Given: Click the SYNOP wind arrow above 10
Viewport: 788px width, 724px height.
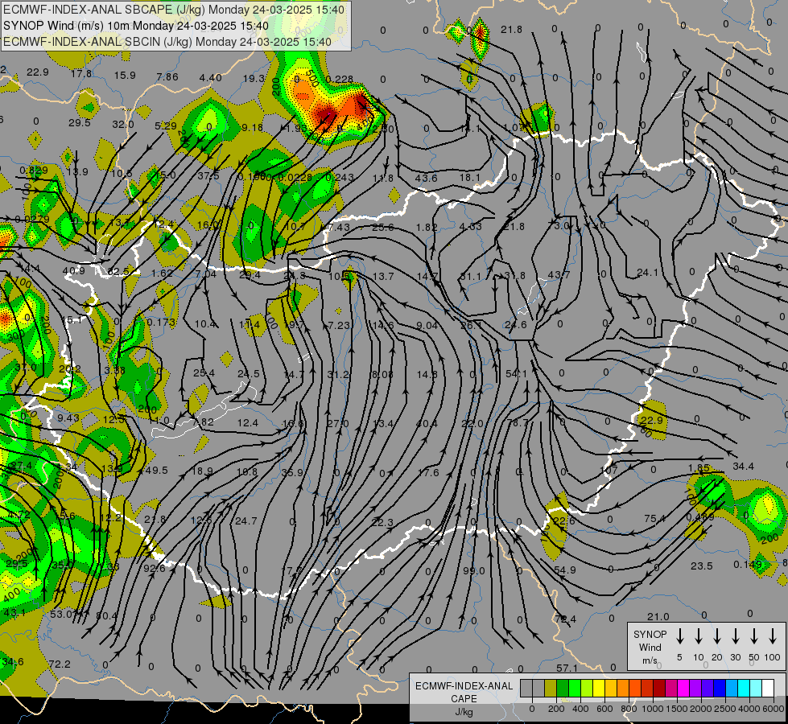Looking at the screenshot, I should pyautogui.click(x=698, y=636).
